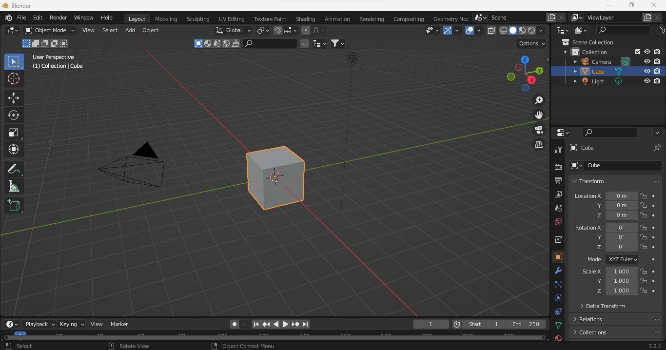666x350 pixels.
Task: Open Material Properties via the sphere icon
Action: pos(558,338)
